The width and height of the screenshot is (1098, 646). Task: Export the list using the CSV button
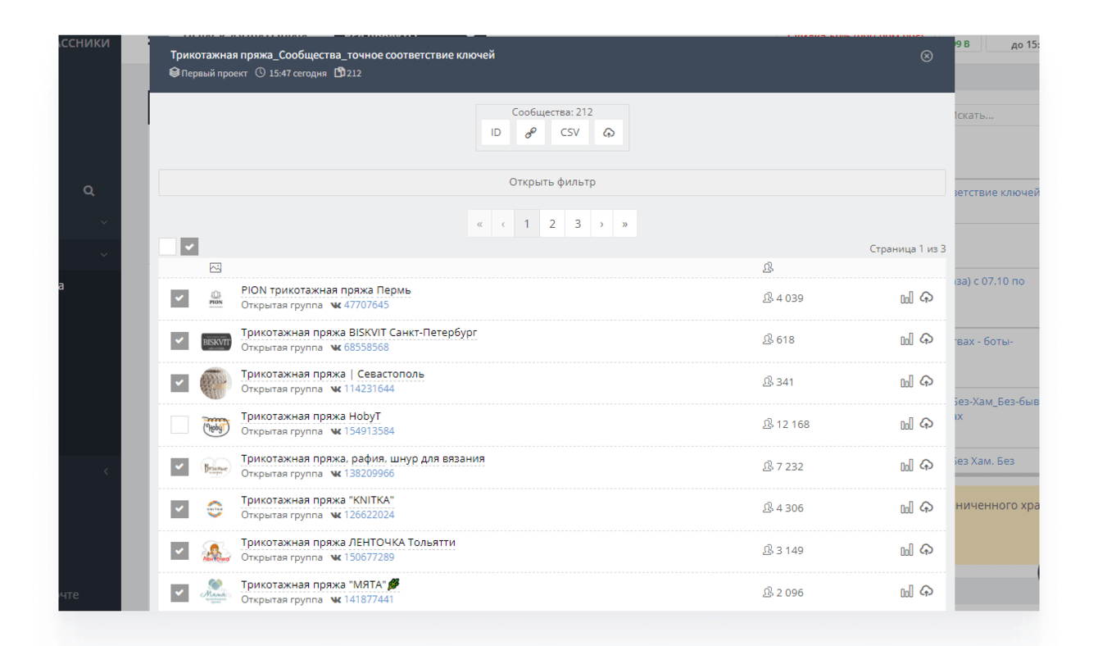569,133
